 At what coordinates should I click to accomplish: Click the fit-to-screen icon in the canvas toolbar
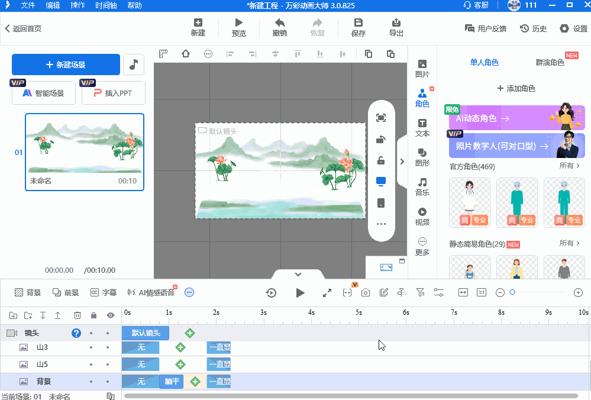click(x=381, y=118)
